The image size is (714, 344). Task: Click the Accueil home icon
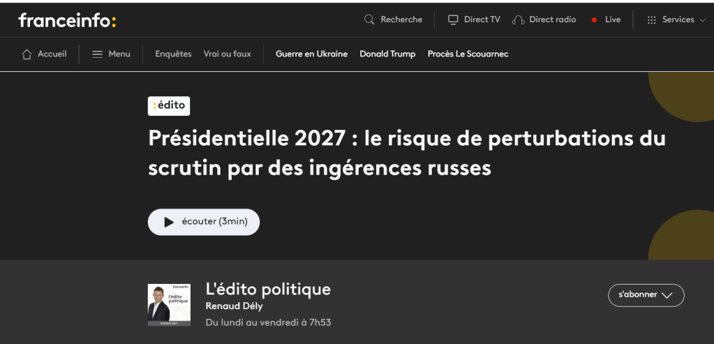tap(27, 54)
